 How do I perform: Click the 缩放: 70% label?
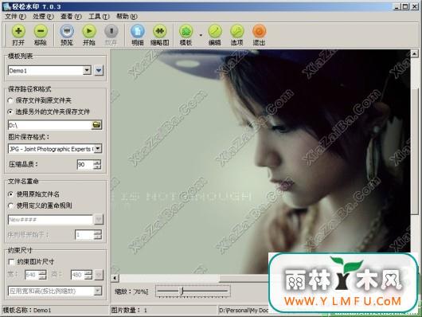pos(131,292)
